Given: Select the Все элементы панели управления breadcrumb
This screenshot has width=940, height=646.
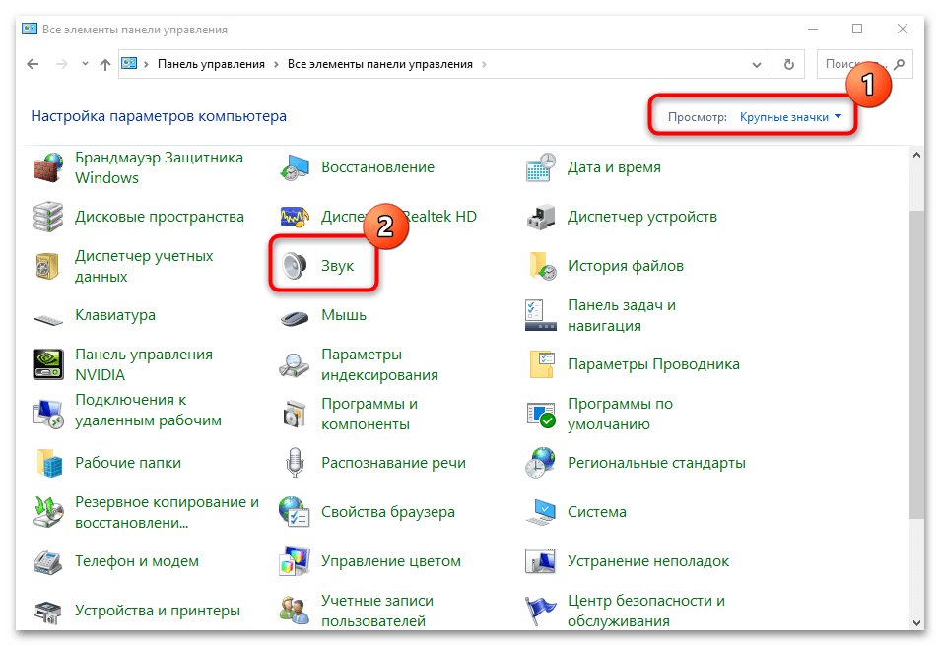Looking at the screenshot, I should point(379,64).
